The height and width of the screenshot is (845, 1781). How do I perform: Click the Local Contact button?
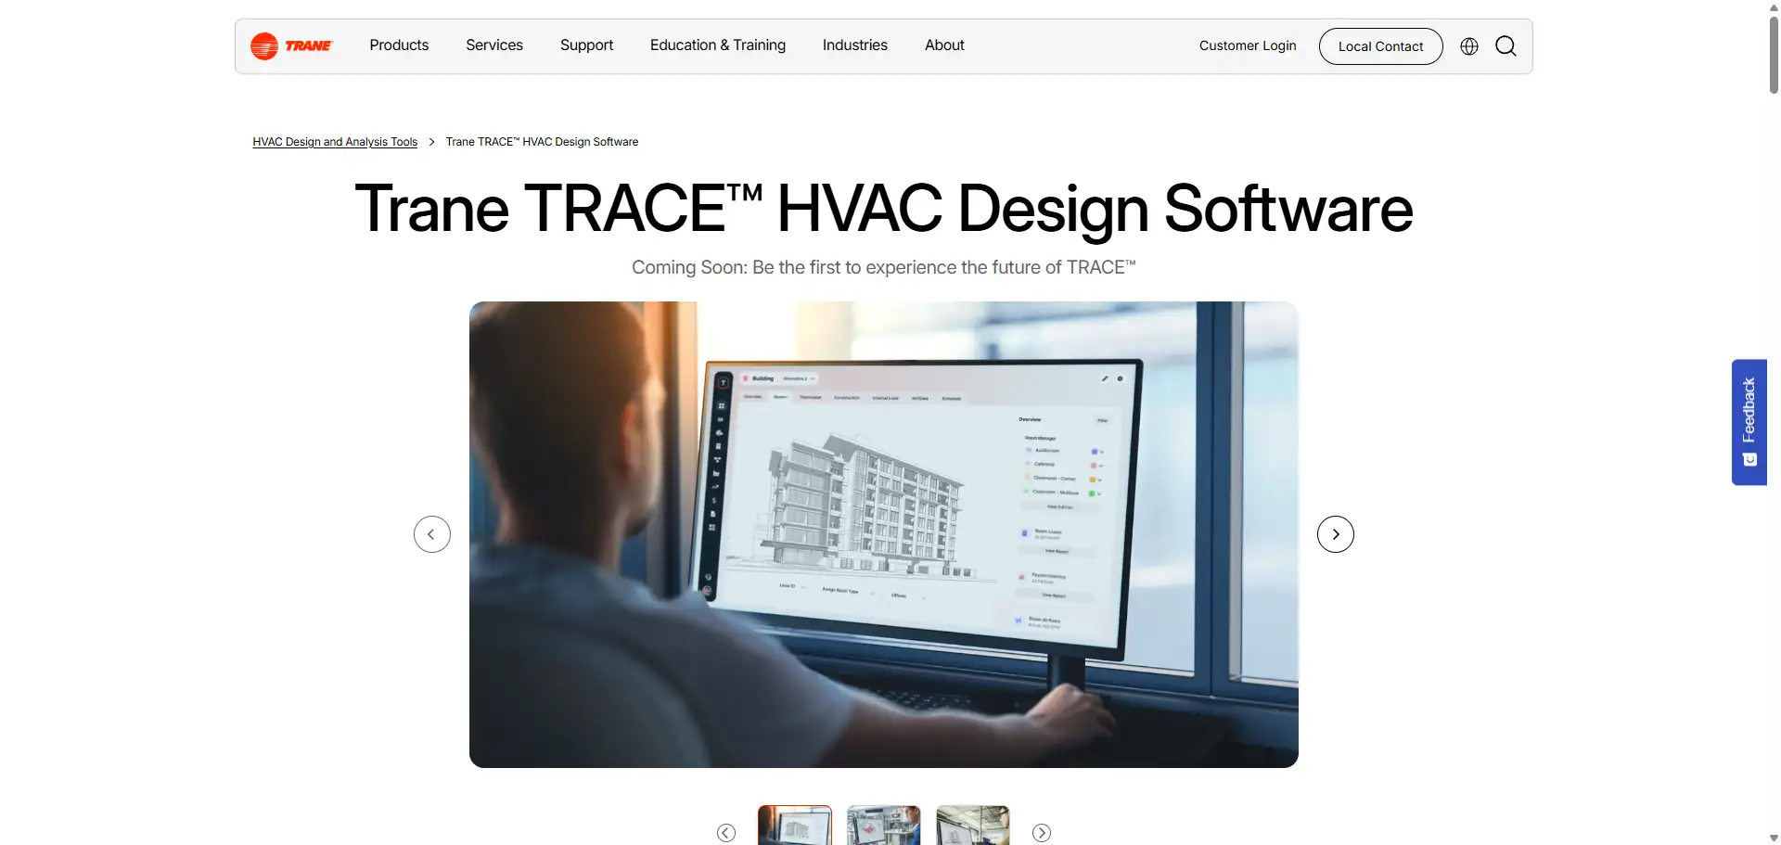point(1380,46)
